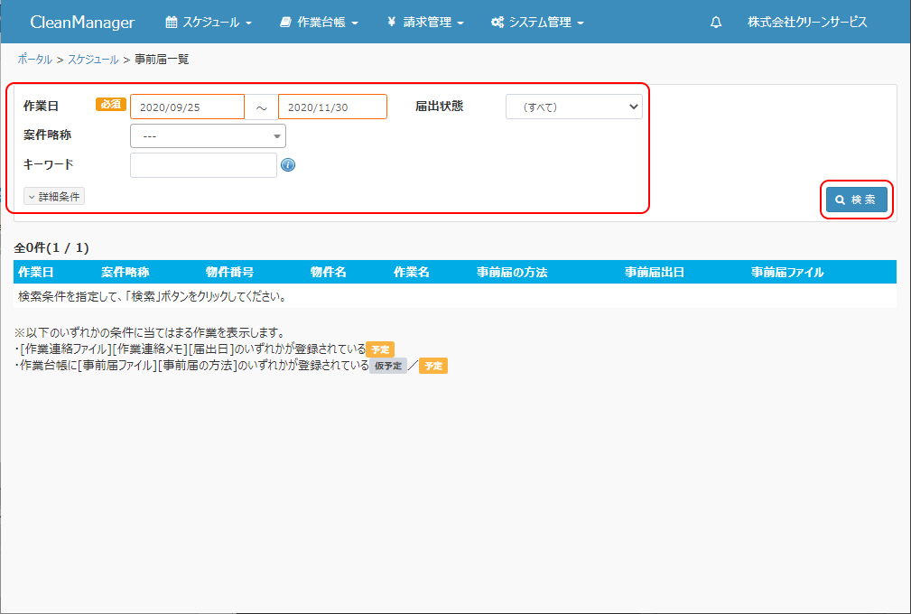Image resolution: width=911 pixels, height=614 pixels.
Task: Expand the 詳細条件 section
Action: (54, 196)
